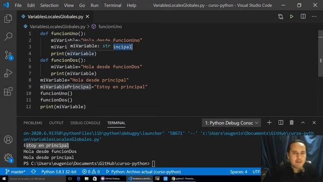The width and height of the screenshot is (323, 182).
Task: Click the terminal prompt input area
Action: [x=153, y=164]
